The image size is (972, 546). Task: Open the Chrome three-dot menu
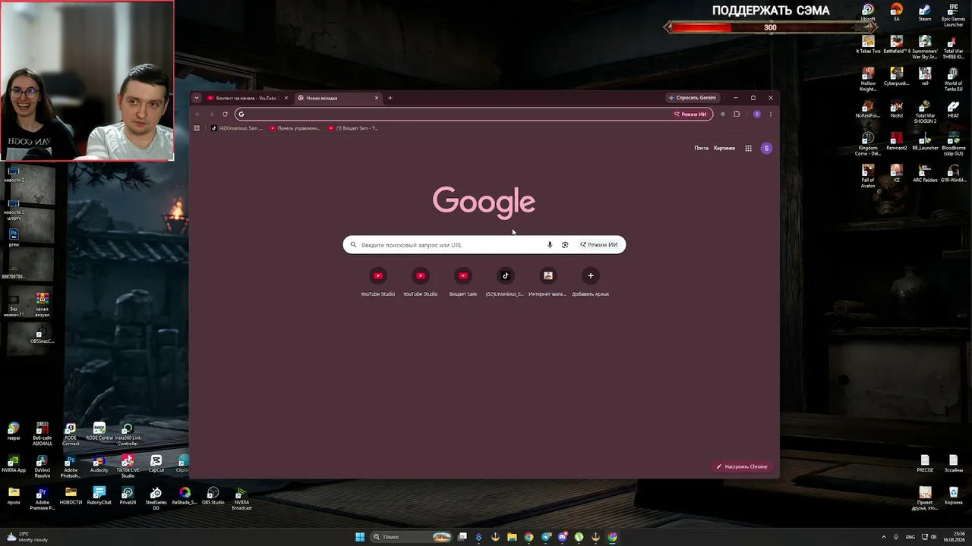click(x=770, y=115)
